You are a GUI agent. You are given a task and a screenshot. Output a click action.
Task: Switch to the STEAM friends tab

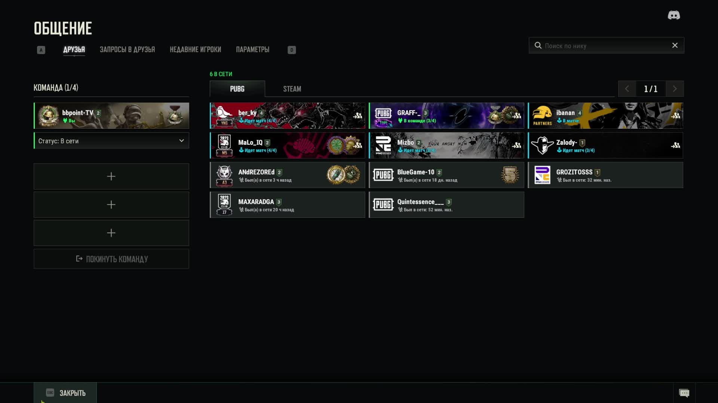(292, 89)
